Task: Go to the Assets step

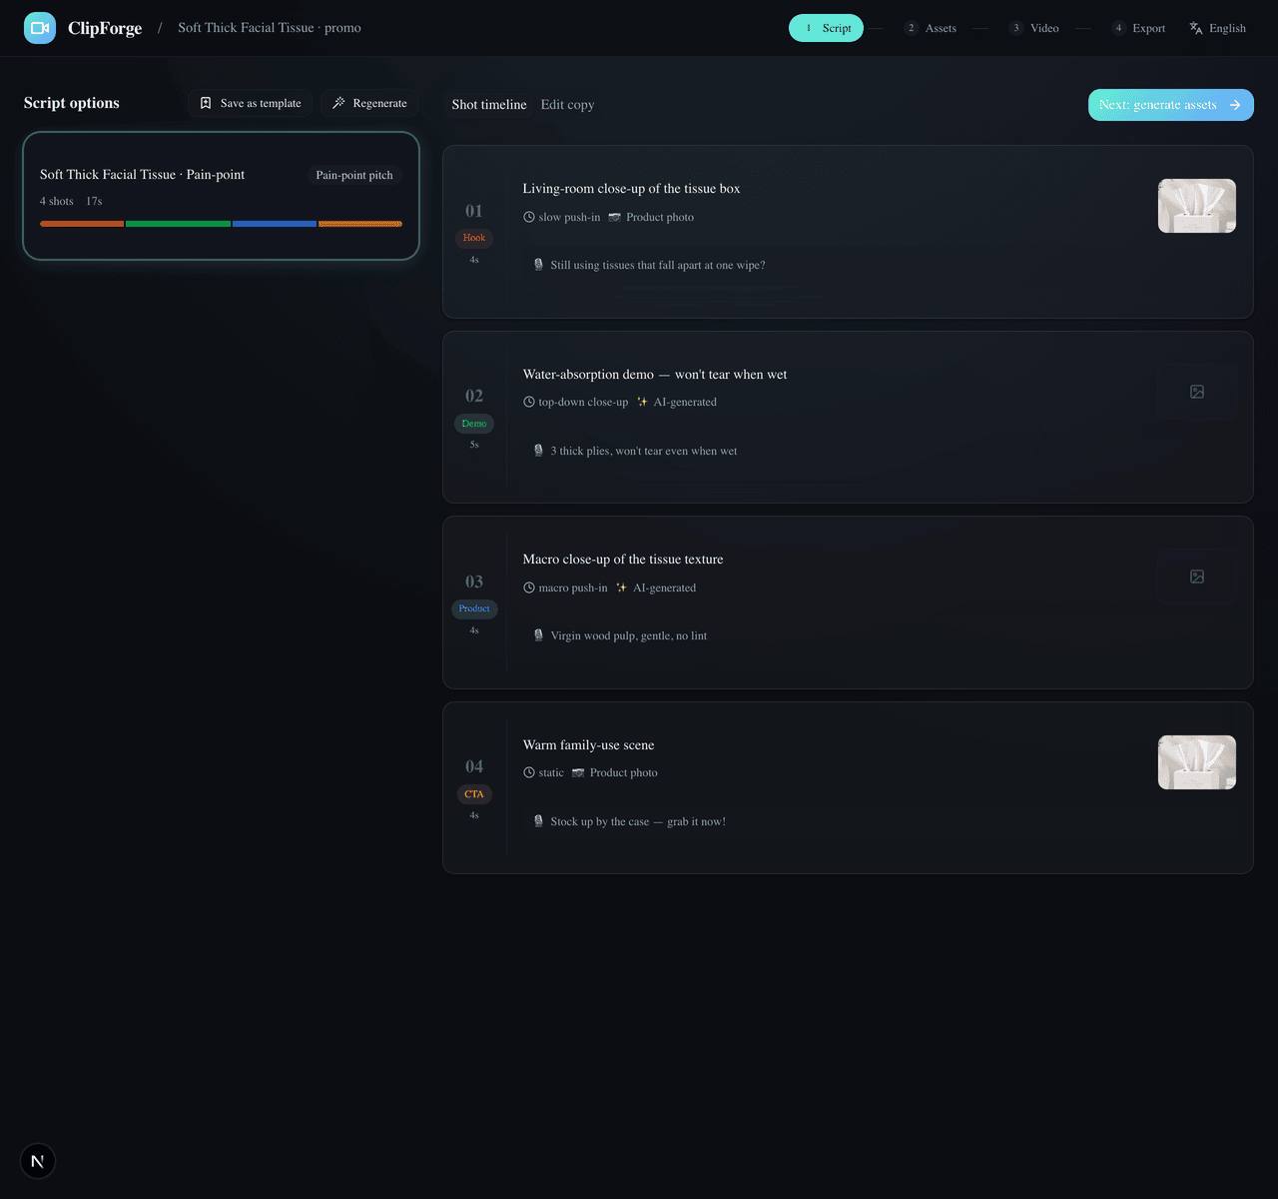Action: pos(931,28)
